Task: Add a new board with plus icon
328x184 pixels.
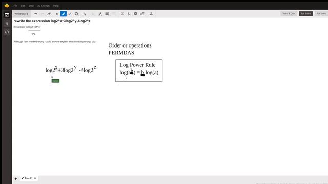Action: [x=16, y=178]
